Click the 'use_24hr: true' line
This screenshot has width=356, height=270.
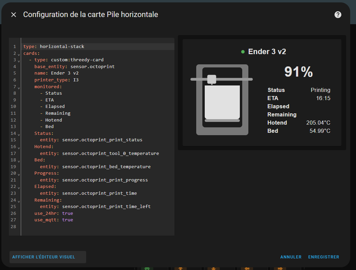coord(54,213)
